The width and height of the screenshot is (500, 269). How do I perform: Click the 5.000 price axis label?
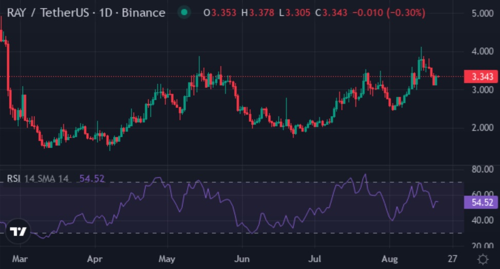(483, 13)
